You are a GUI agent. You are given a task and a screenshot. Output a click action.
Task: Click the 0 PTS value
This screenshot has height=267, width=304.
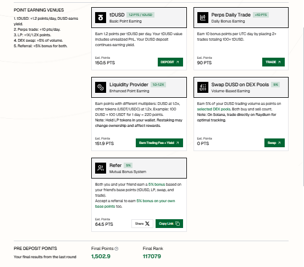point(203,143)
